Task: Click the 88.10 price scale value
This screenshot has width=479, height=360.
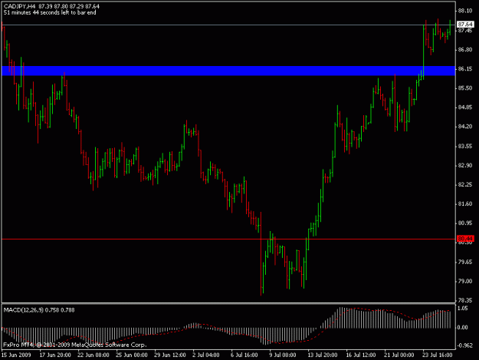Action: click(x=465, y=11)
